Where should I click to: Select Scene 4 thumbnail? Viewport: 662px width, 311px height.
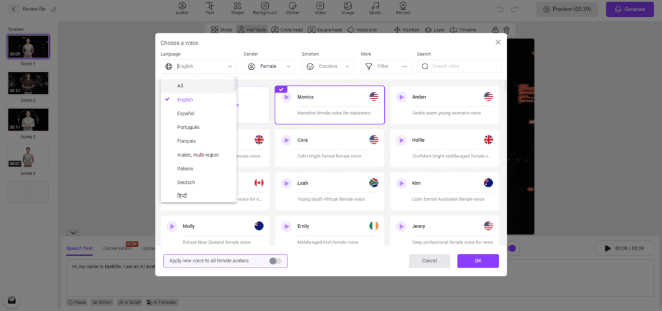tap(29, 156)
